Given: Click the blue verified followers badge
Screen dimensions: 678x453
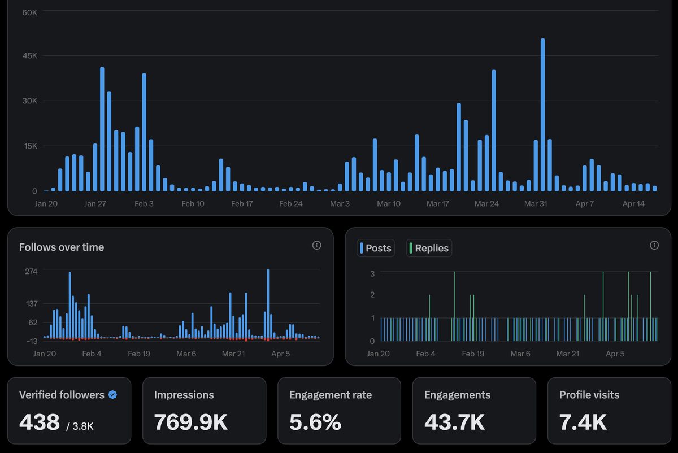Looking at the screenshot, I should (x=112, y=395).
